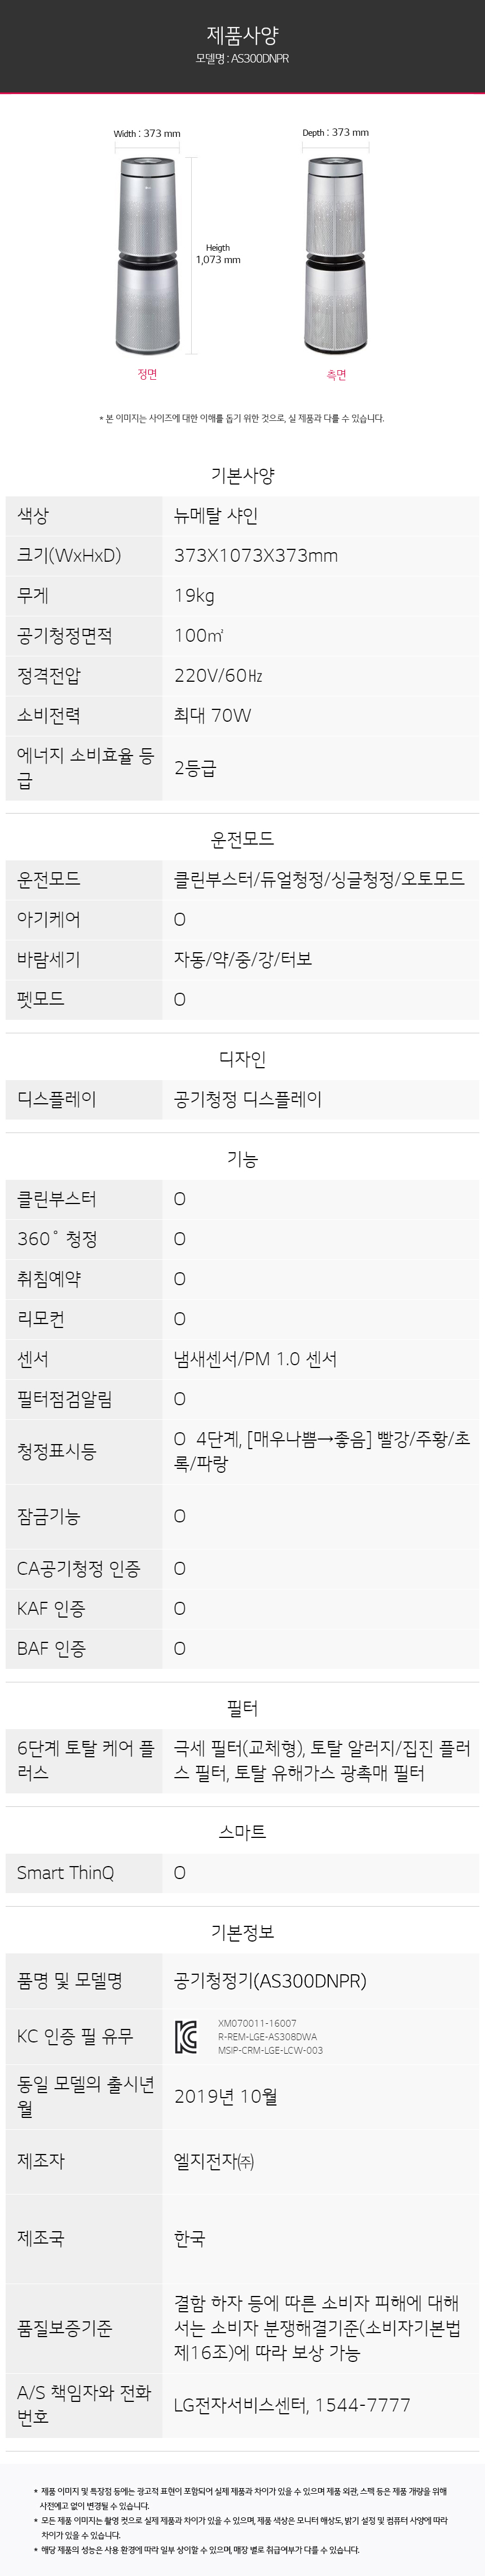Click the 뉴메탈 샤인 color value

point(216,516)
